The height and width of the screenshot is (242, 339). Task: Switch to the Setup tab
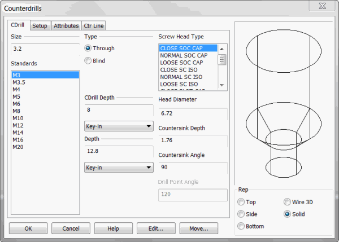point(40,26)
